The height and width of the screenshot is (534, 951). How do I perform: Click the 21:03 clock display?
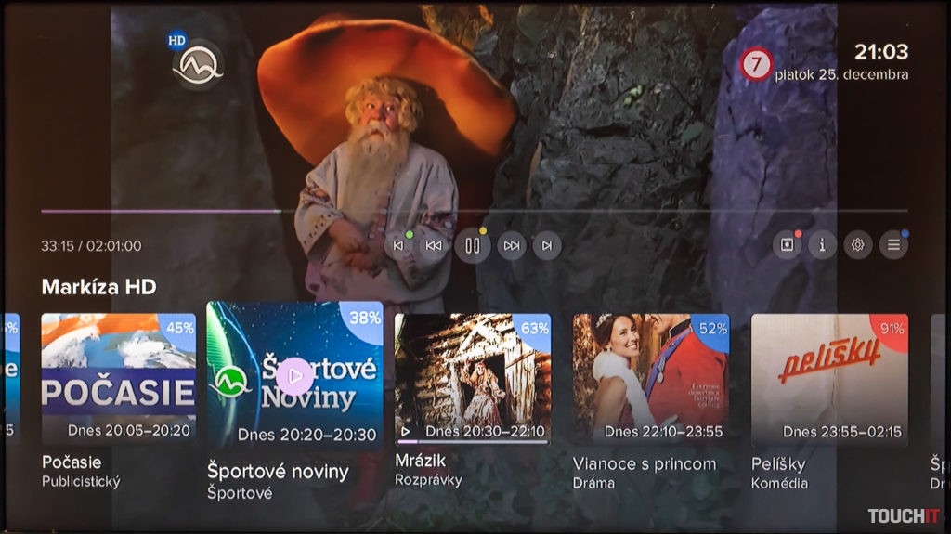point(881,52)
